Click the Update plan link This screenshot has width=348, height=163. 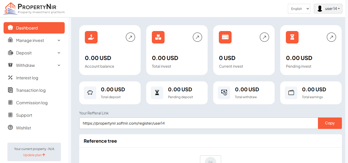pos(34,155)
